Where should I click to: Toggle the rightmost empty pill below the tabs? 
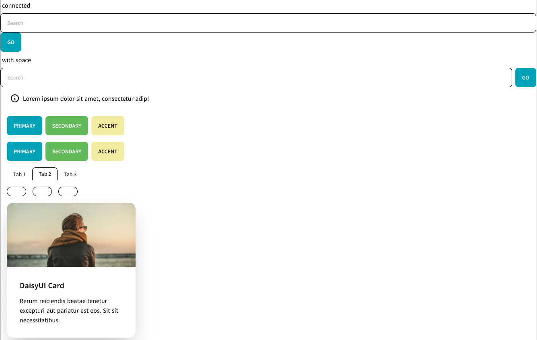point(68,191)
